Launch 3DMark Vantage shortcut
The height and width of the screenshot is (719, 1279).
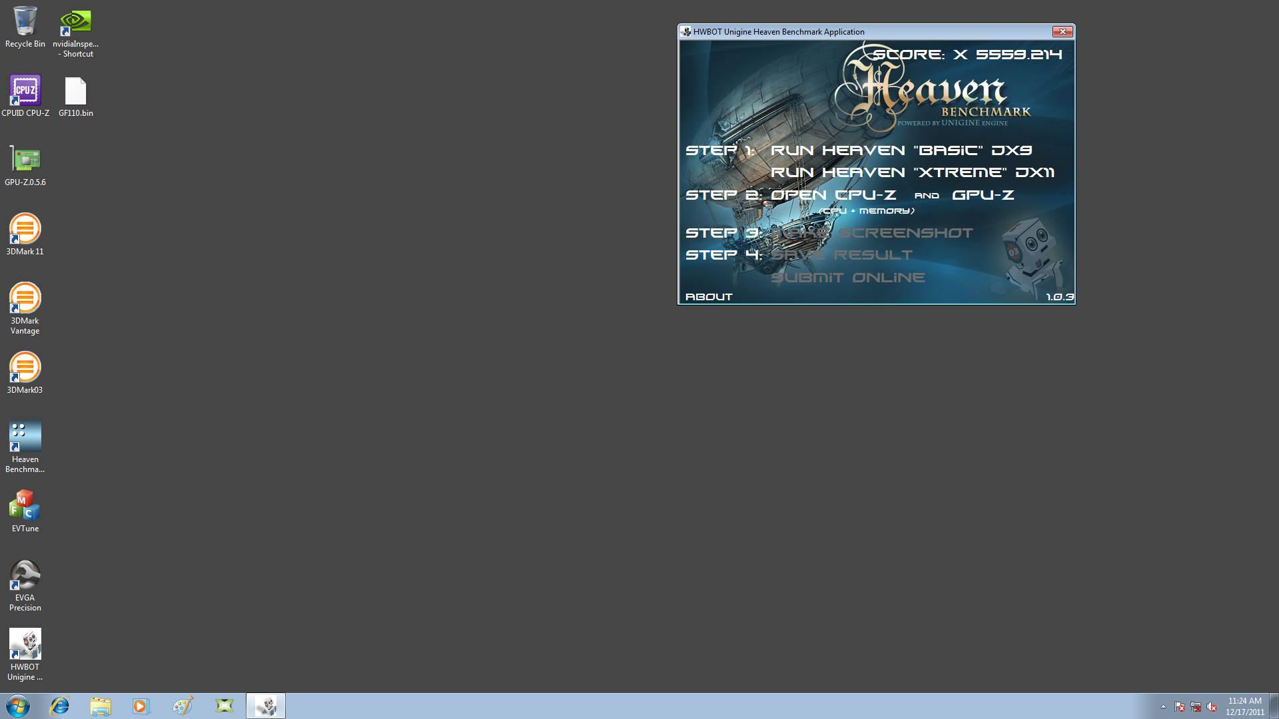[x=25, y=308]
